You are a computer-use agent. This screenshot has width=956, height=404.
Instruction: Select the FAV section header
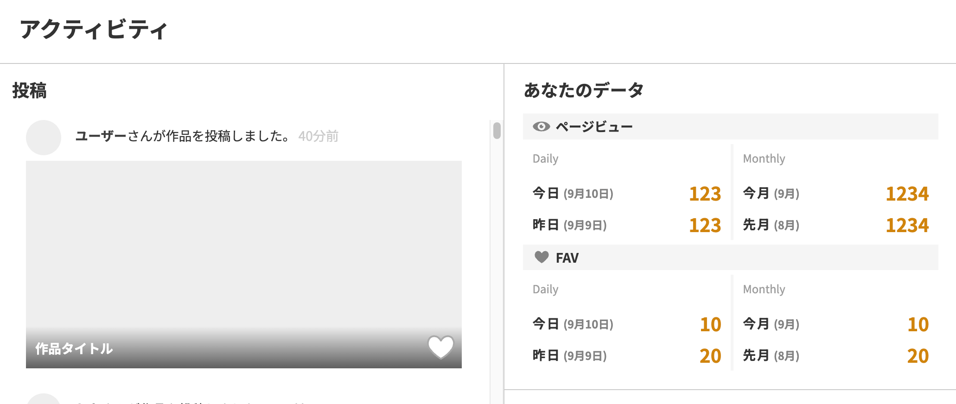(x=567, y=258)
